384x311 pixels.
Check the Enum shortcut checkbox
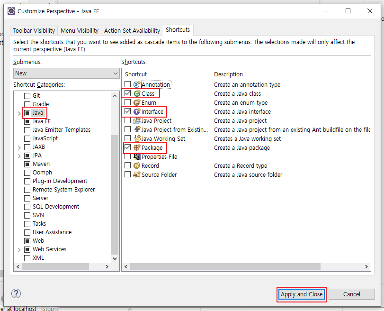coord(127,102)
